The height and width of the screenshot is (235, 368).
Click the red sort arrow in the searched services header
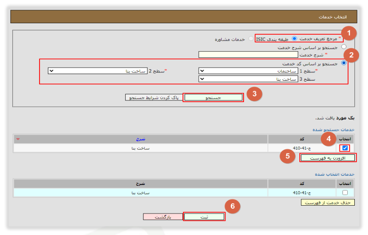18,139
